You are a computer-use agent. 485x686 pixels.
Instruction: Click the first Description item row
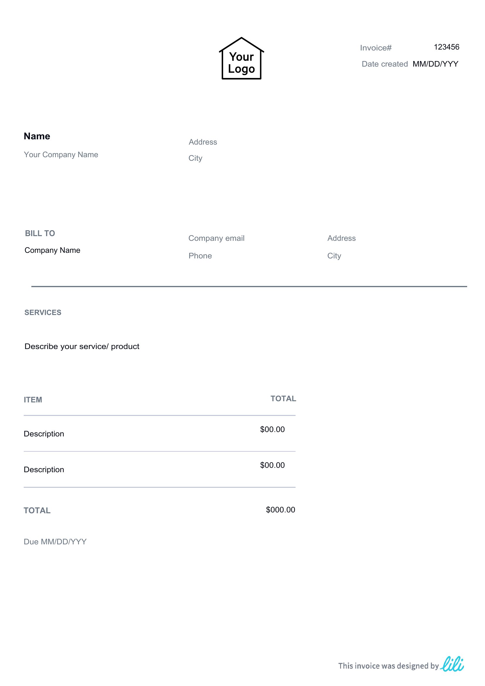pos(160,433)
